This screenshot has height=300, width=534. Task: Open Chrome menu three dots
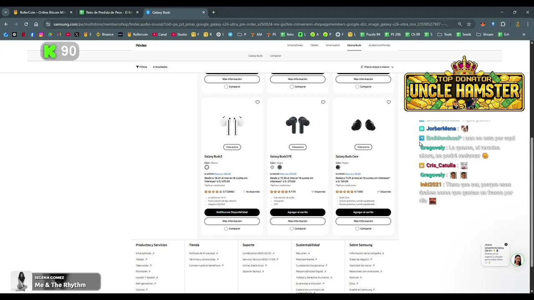tap(527, 24)
